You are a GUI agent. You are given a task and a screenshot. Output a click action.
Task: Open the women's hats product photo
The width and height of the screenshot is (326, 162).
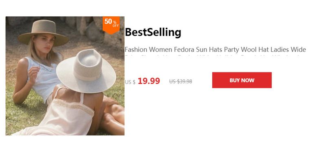point(65,76)
